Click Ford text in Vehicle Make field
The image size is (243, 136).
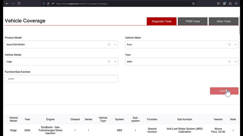tap(129, 44)
